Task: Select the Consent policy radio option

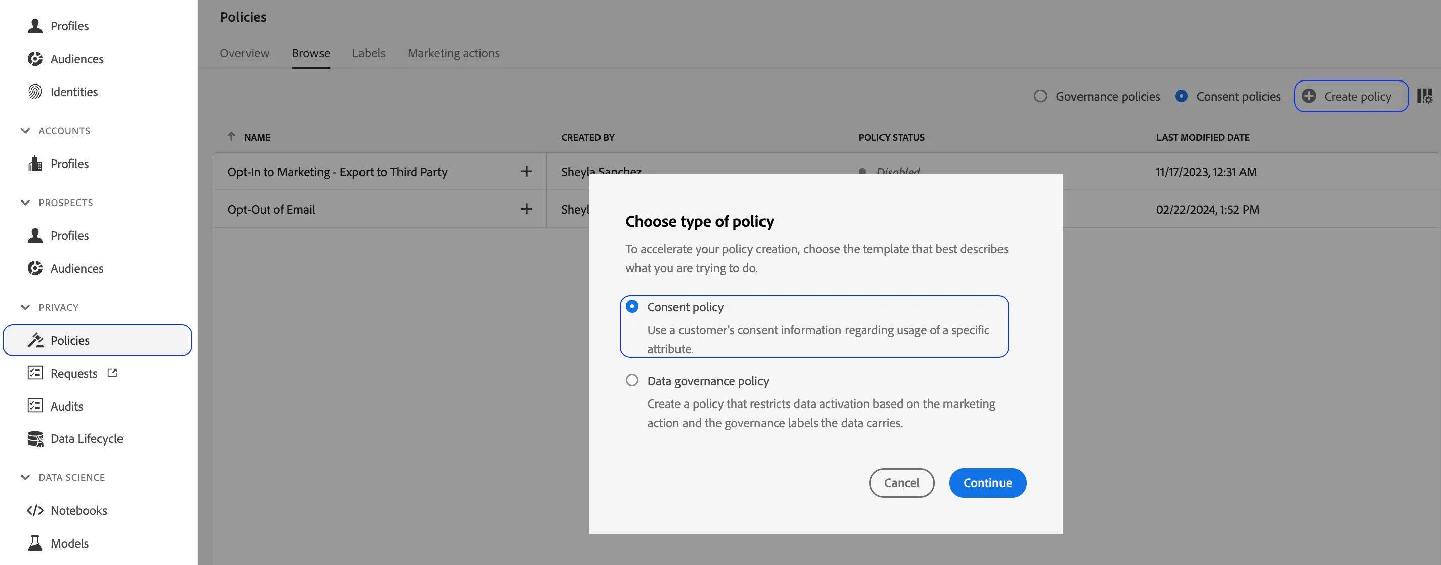Action: pos(632,307)
